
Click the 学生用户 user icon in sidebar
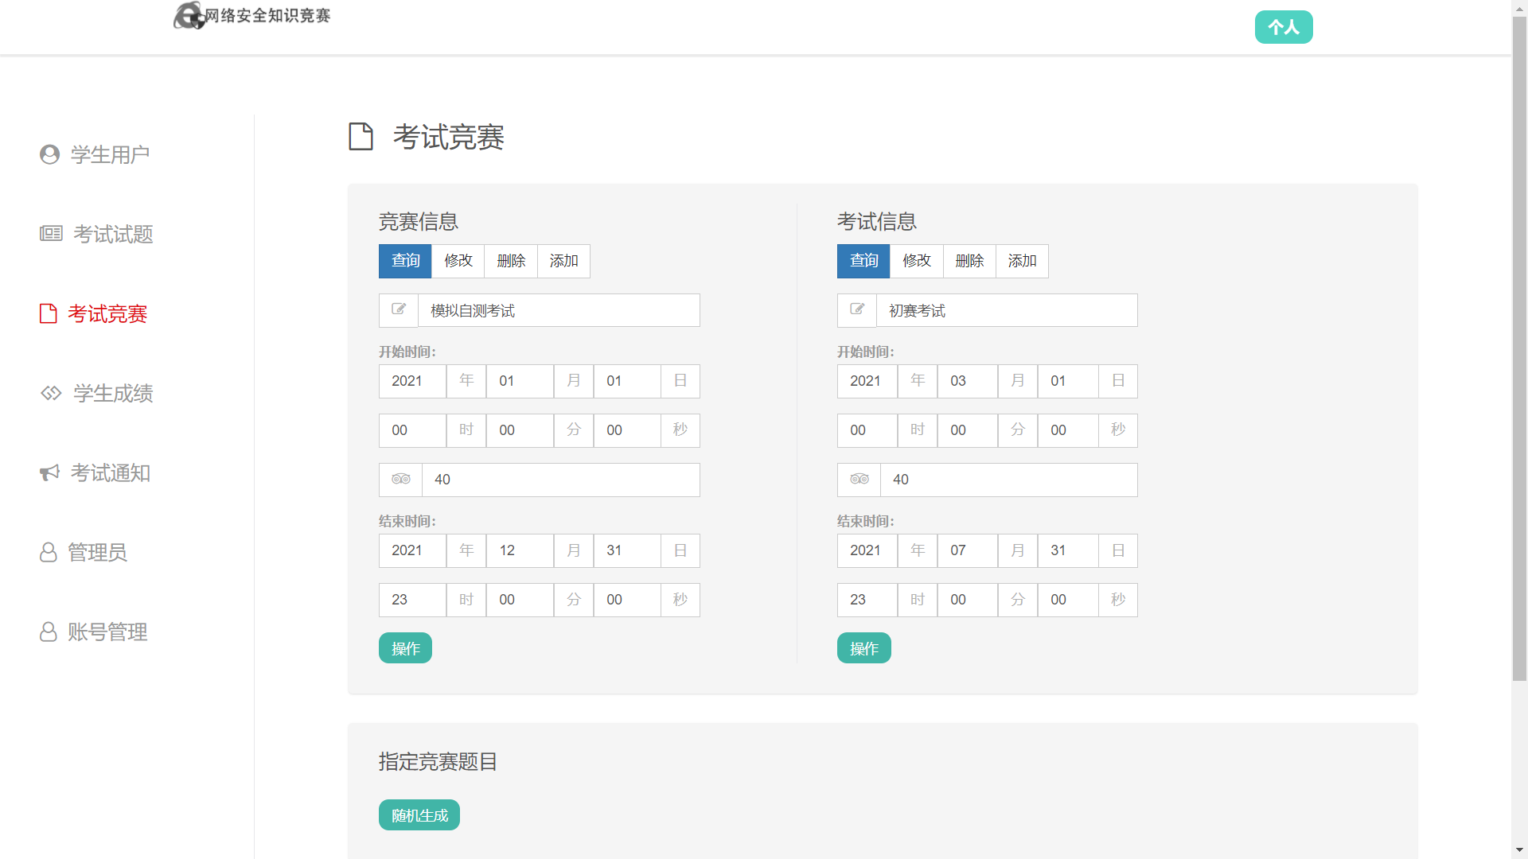pyautogui.click(x=49, y=154)
